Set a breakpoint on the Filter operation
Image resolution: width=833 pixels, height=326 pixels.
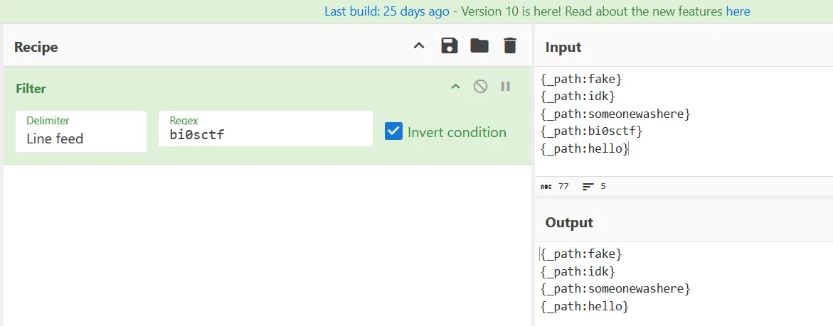tap(505, 87)
